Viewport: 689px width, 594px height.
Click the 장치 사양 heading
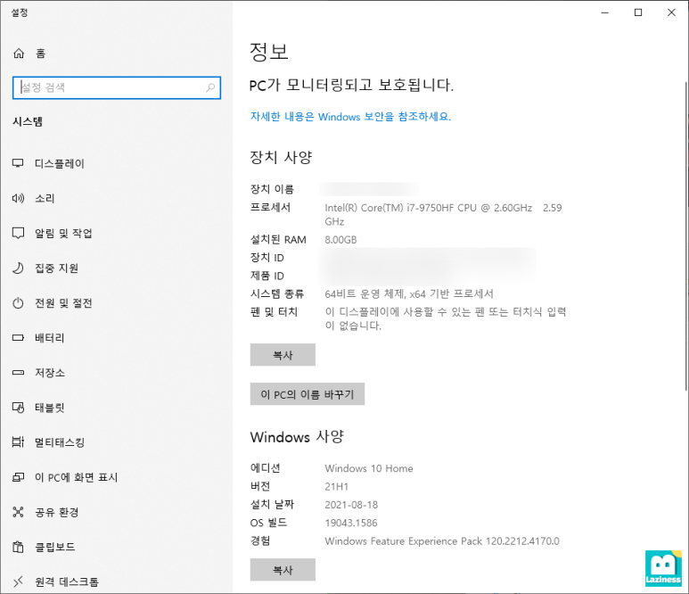(281, 157)
